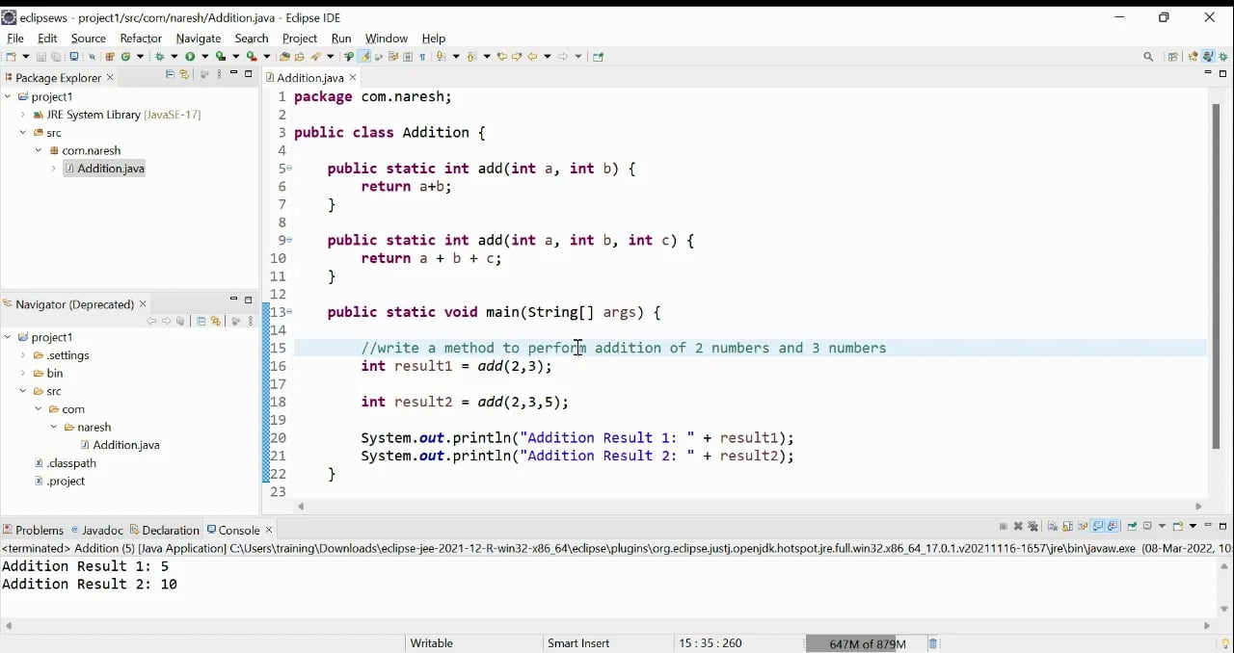Toggle Show Whitespace Characters pilcrow icon
Viewport: 1234px width, 653px height.
[x=422, y=57]
